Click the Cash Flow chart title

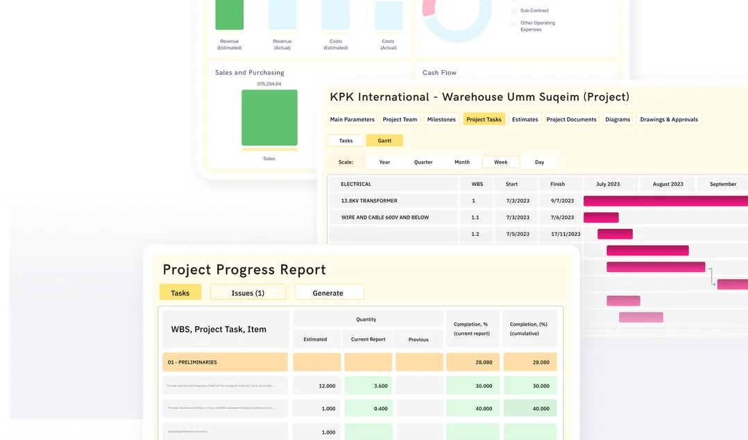[439, 73]
